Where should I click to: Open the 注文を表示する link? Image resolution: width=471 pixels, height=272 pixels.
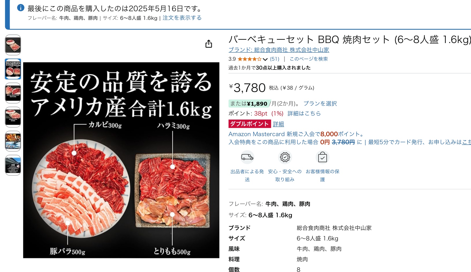point(182,18)
